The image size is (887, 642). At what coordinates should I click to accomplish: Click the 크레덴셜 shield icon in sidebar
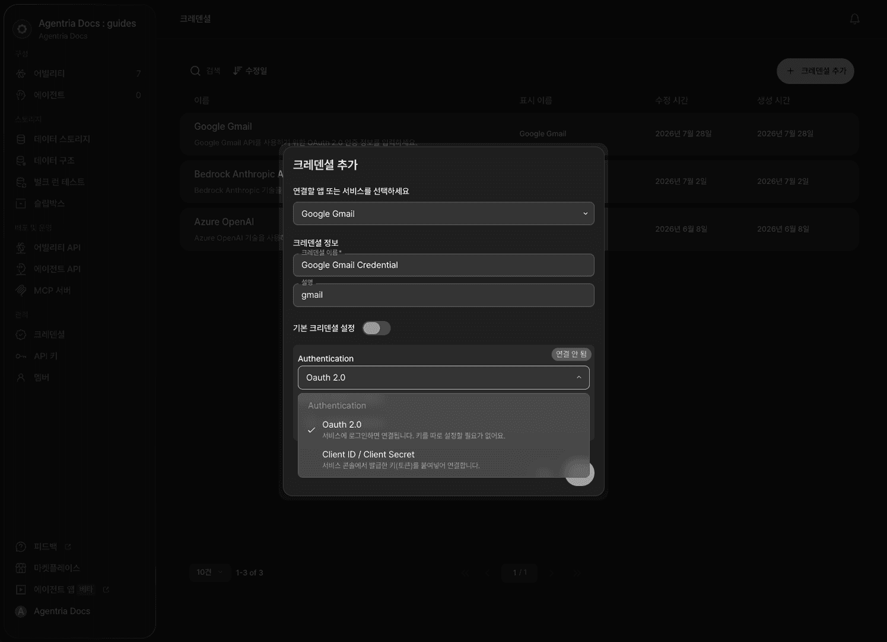click(21, 335)
